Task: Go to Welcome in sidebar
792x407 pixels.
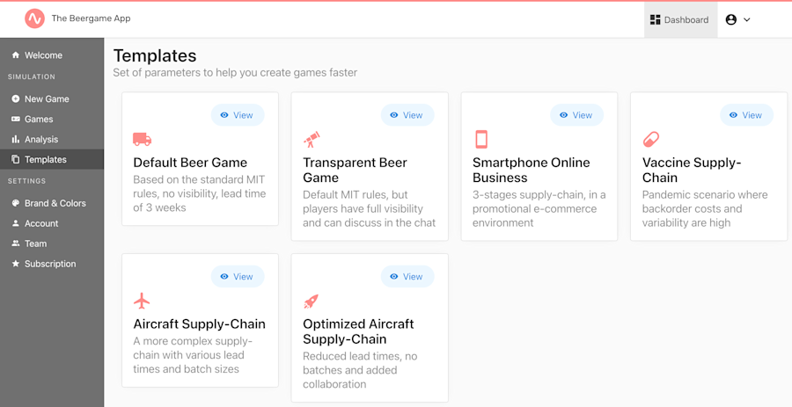Action: (x=43, y=55)
